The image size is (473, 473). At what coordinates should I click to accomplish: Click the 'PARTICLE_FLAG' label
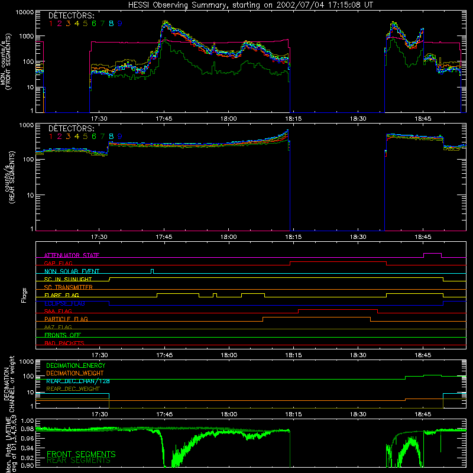[x=66, y=319]
